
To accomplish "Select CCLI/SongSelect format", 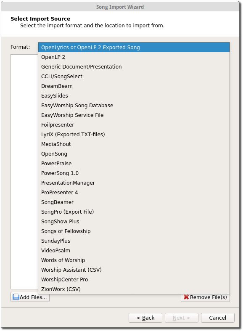I will 134,77.
